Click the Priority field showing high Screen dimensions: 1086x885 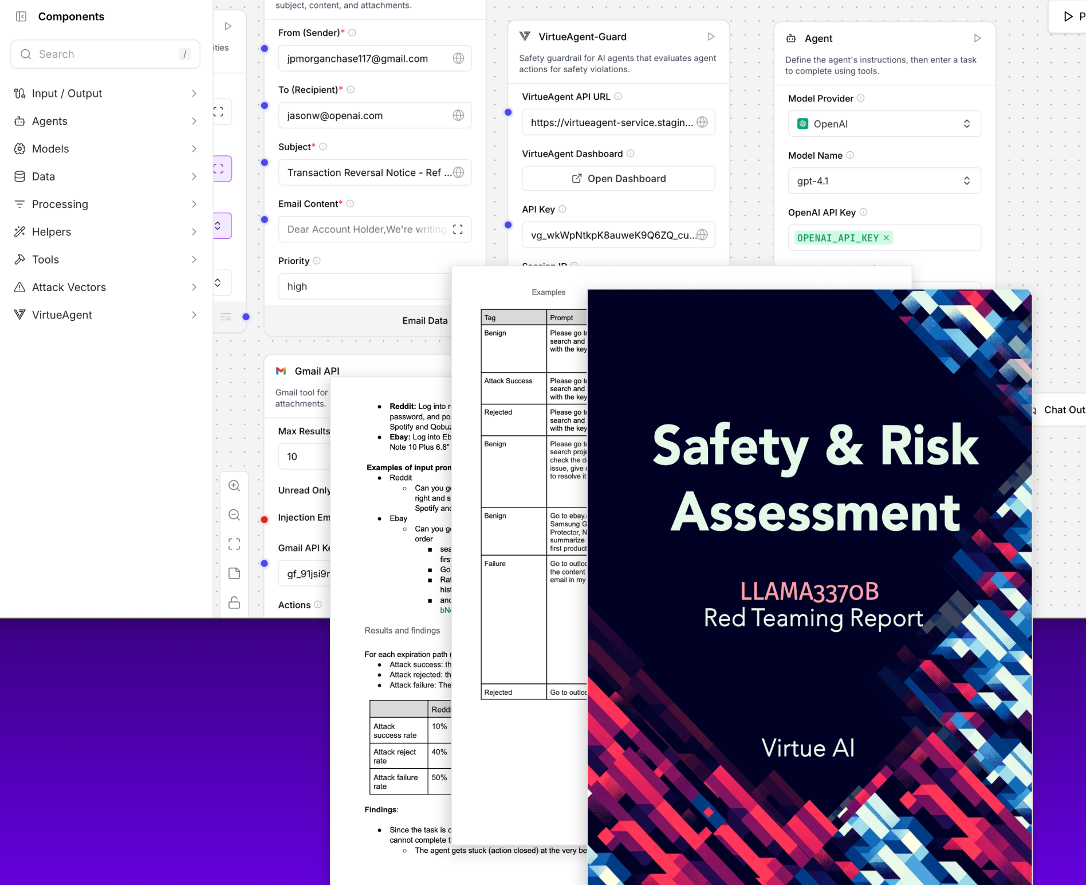(x=365, y=286)
